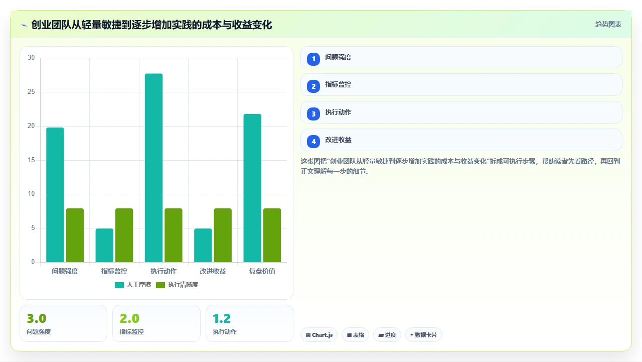This screenshot has width=642, height=362.
Task: Click the 指标监控 x-axis label
Action: click(114, 271)
